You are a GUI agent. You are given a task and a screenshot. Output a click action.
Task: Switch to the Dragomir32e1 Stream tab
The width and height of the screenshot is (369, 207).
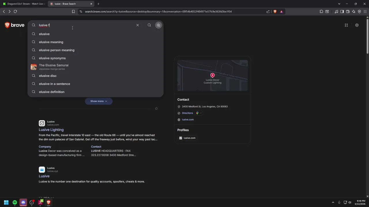[24, 4]
